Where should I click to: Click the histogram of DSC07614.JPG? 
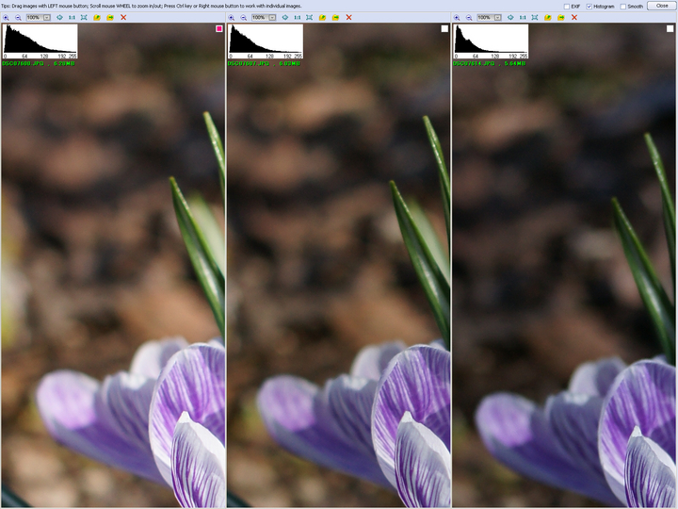pos(491,41)
